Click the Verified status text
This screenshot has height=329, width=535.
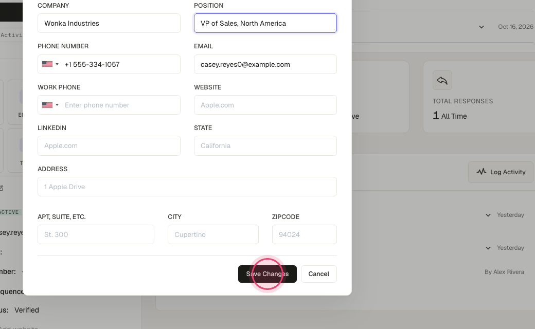[27, 310]
